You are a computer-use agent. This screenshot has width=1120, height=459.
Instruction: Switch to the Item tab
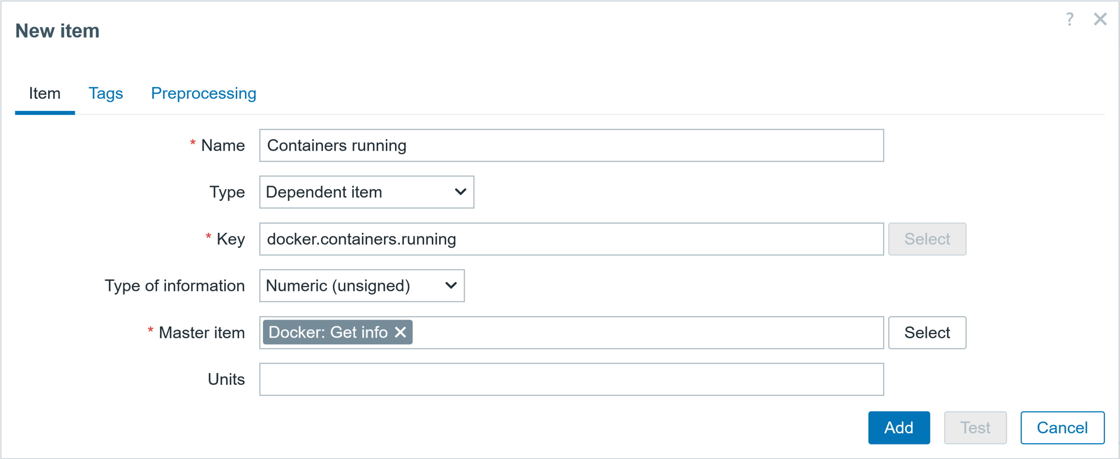click(45, 93)
